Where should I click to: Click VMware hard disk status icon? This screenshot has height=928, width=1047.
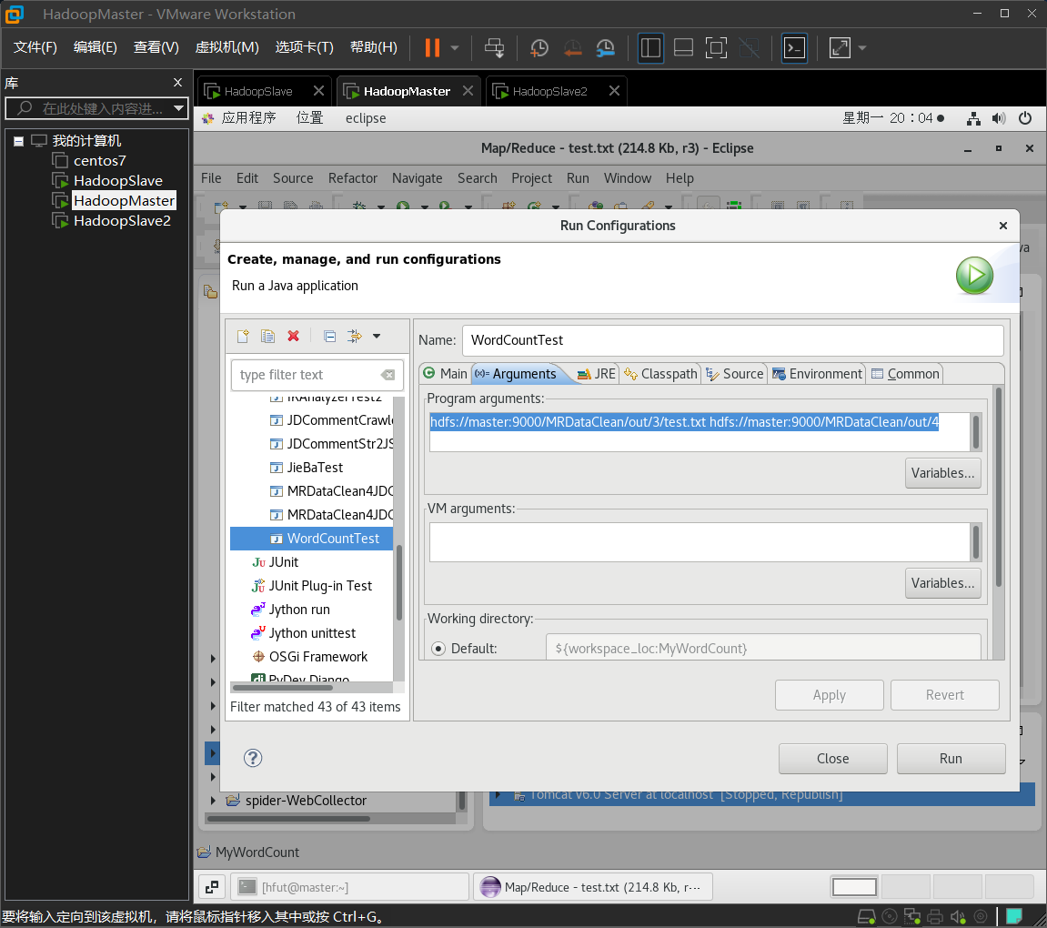coord(866,917)
